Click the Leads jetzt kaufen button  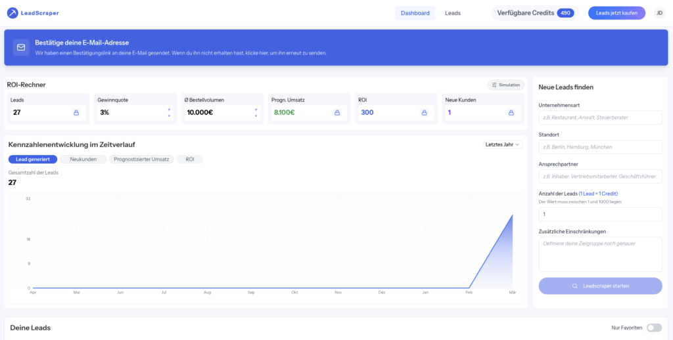[x=616, y=12]
